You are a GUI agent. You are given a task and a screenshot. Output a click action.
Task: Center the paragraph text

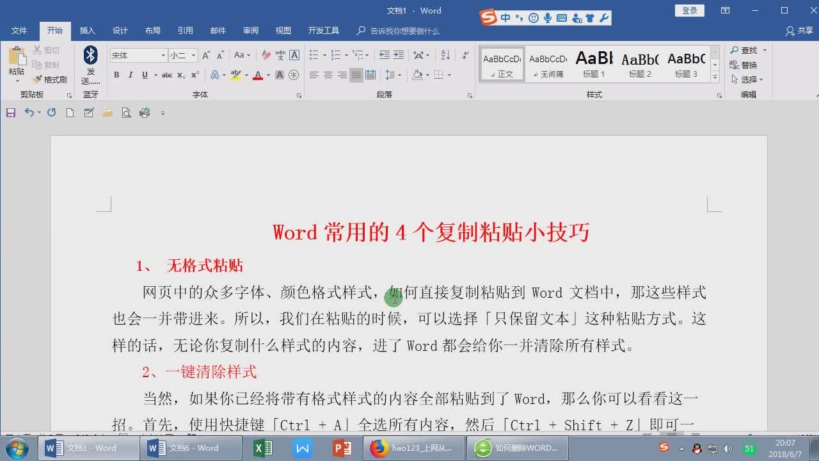pyautogui.click(x=328, y=75)
